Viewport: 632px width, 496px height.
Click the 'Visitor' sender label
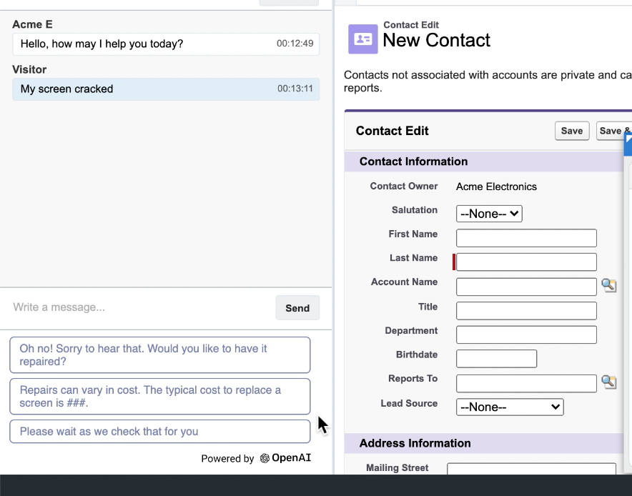29,70
